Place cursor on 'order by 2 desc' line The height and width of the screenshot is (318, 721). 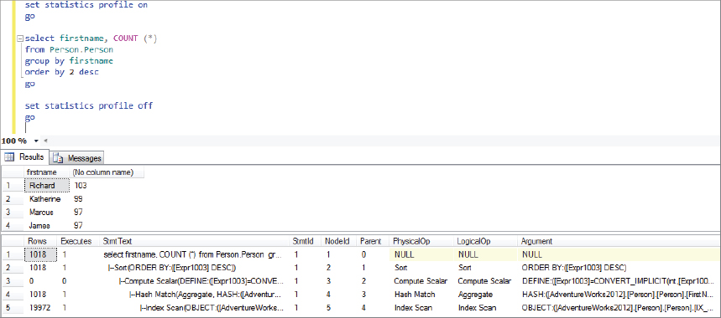coord(61,72)
